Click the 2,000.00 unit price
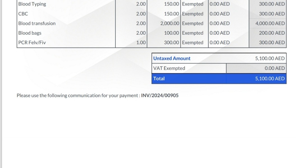This screenshot has height=168, width=298. click(x=169, y=23)
